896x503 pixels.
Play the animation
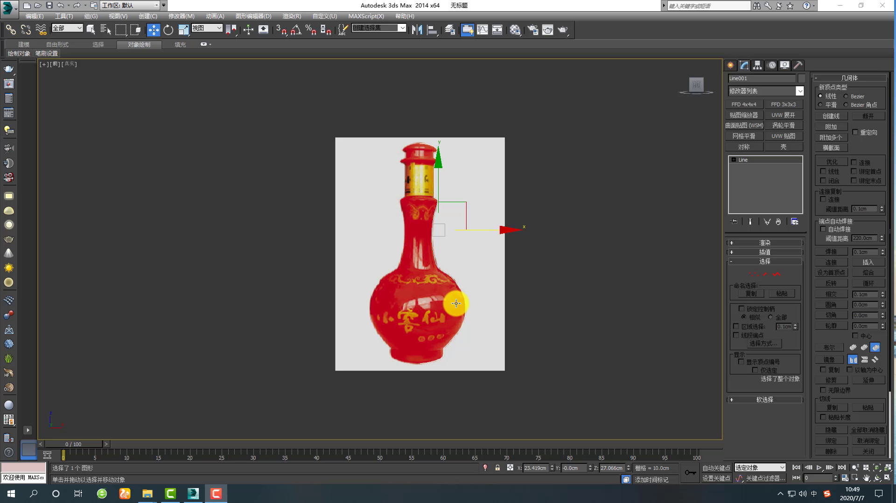819,468
